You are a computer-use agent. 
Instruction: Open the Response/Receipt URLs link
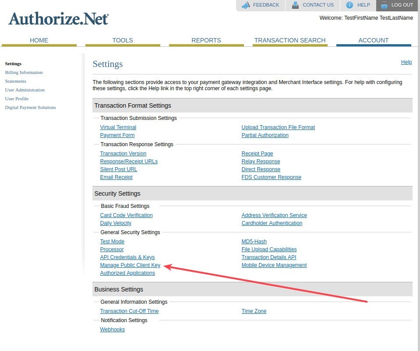coord(129,161)
